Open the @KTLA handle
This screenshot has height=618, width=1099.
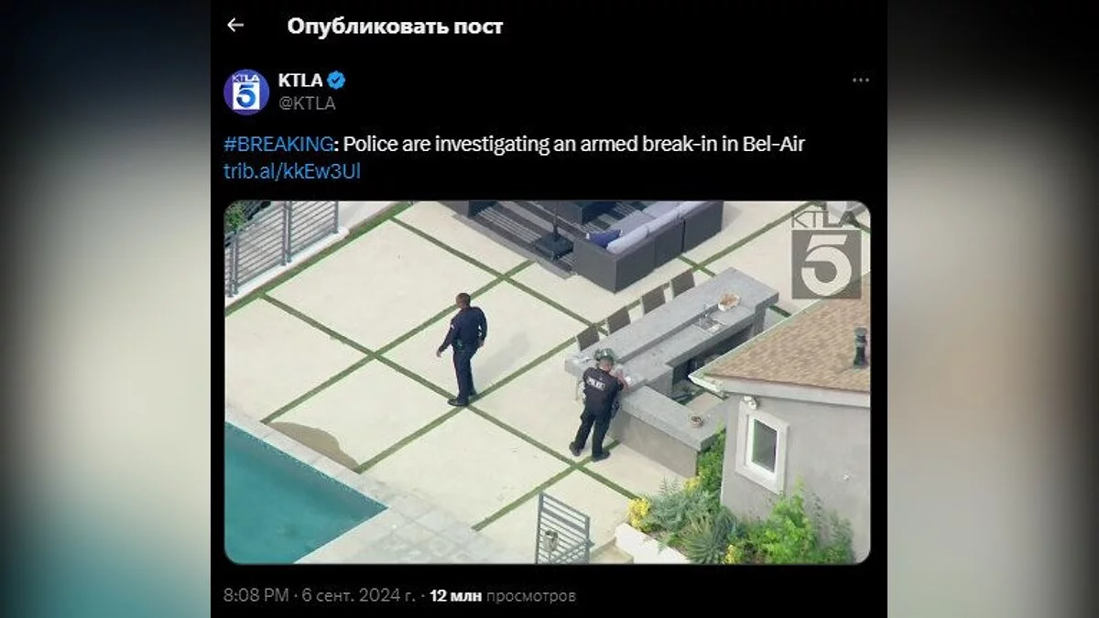click(x=307, y=103)
